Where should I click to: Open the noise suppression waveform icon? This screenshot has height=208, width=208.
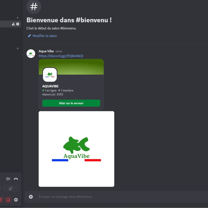click(8, 179)
